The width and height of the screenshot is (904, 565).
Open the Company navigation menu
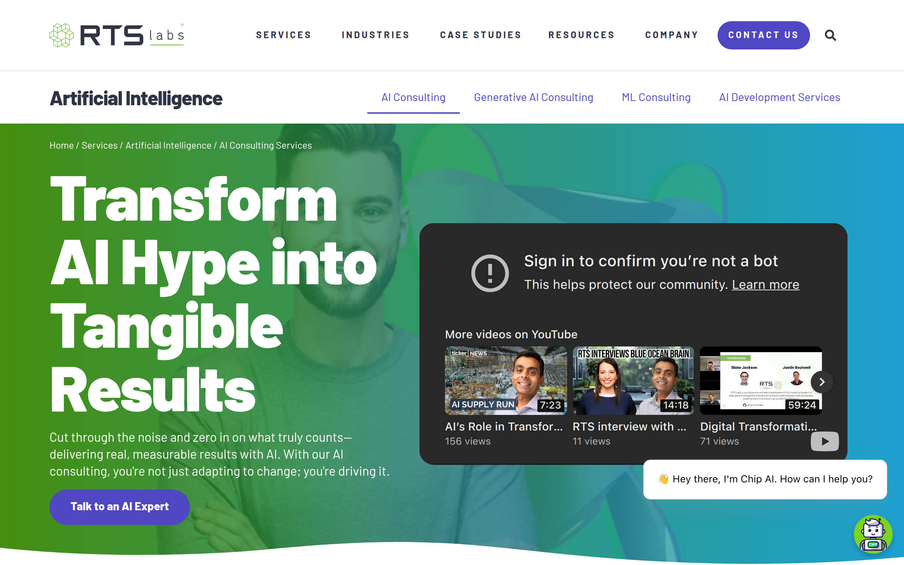click(x=672, y=35)
